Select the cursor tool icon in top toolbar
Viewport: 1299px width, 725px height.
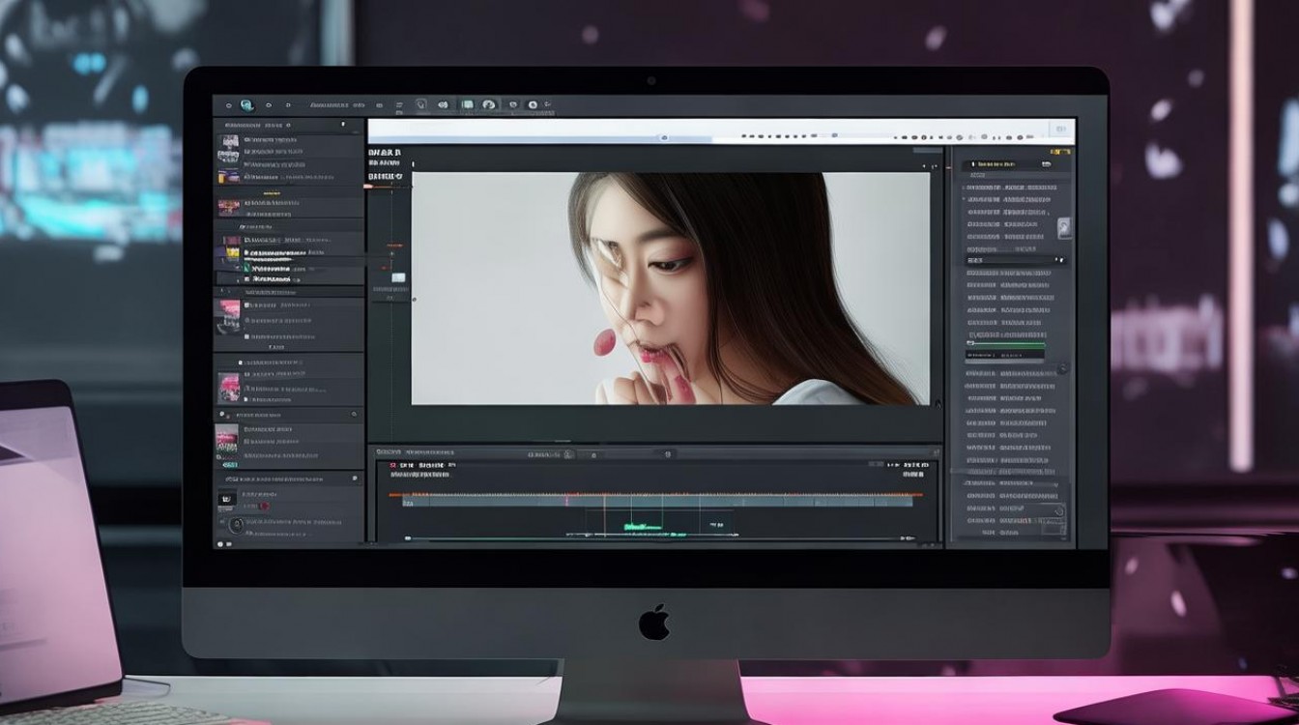coord(421,104)
